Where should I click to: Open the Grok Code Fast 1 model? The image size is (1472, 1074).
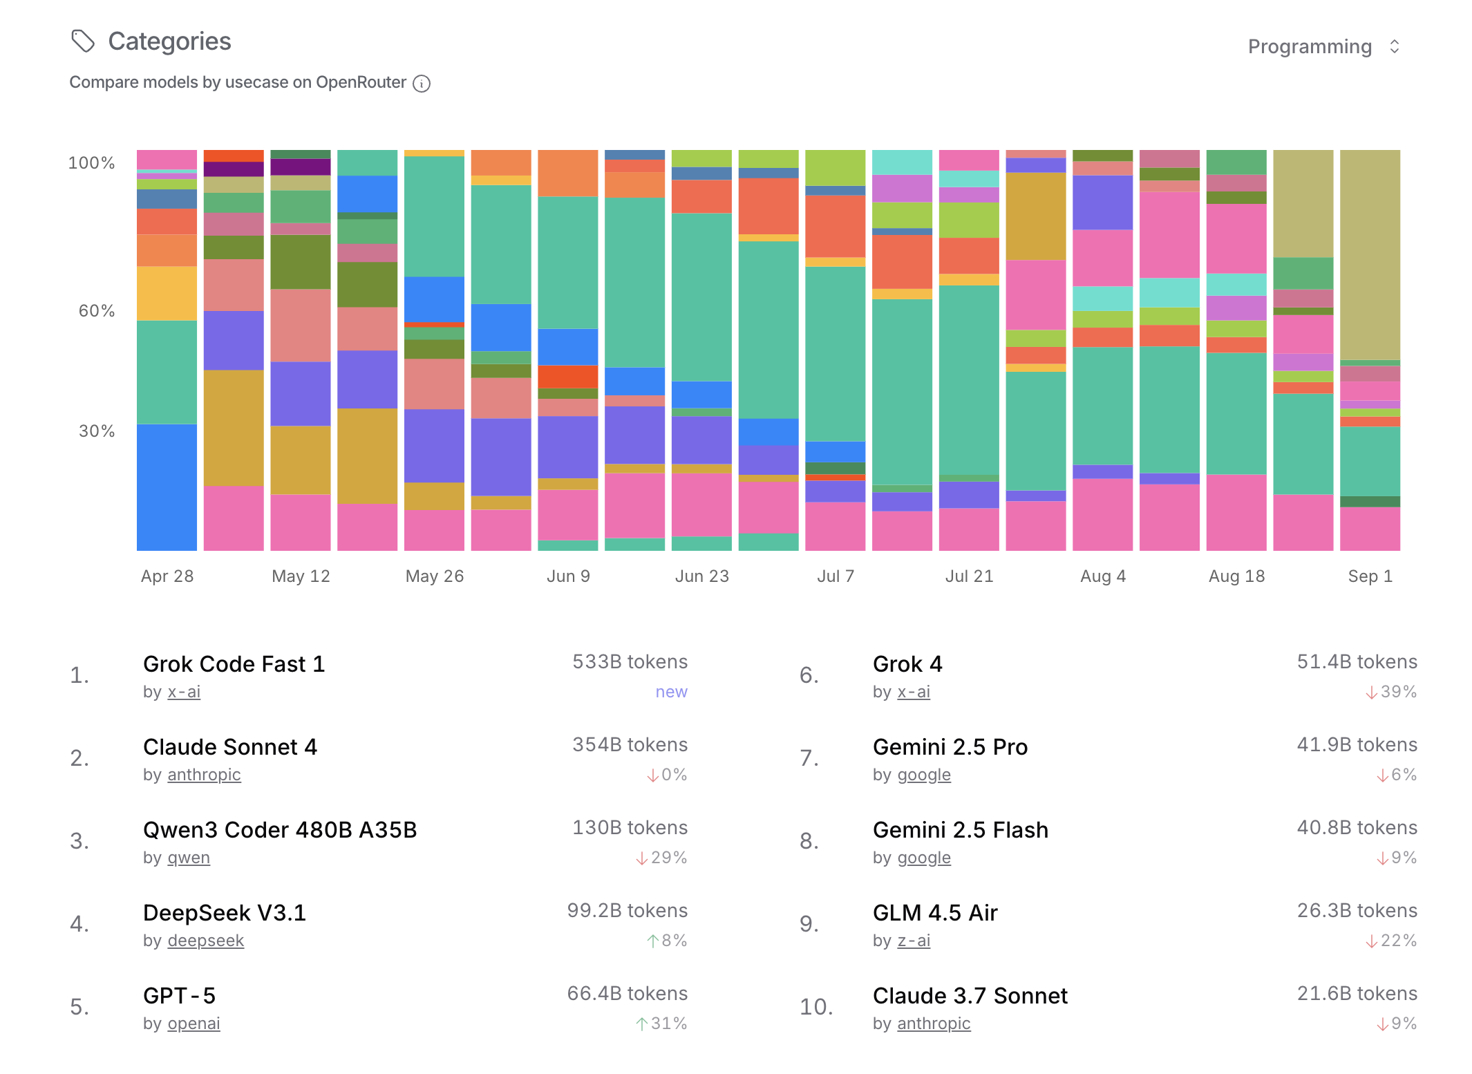234,664
